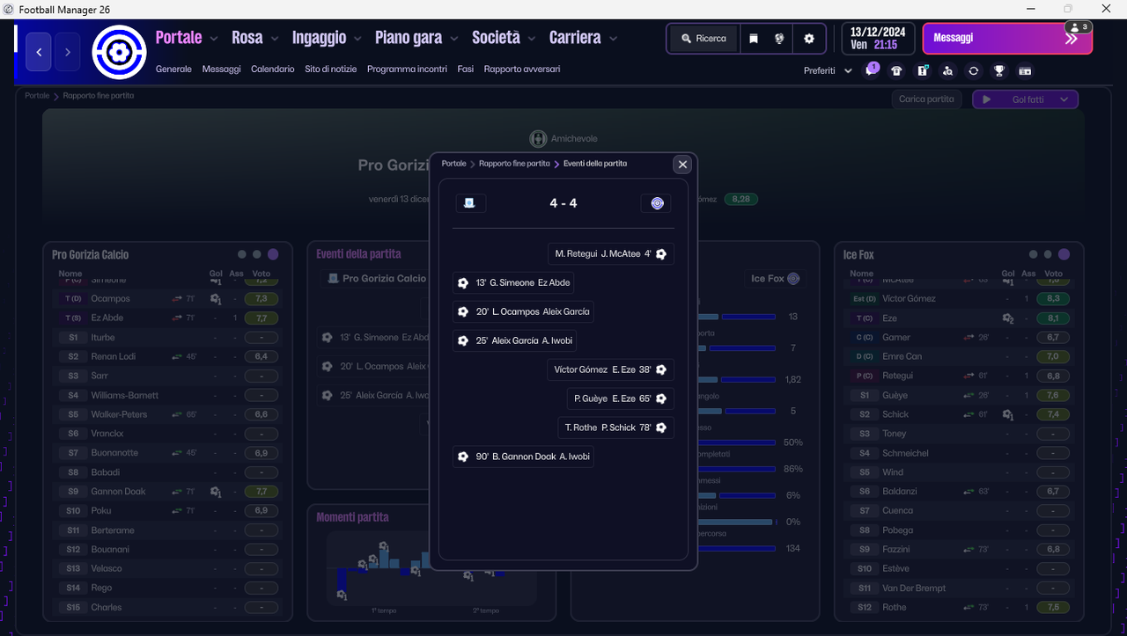Image resolution: width=1127 pixels, height=636 pixels.
Task: Click Portale in the popup breadcrumb
Action: pyautogui.click(x=454, y=164)
